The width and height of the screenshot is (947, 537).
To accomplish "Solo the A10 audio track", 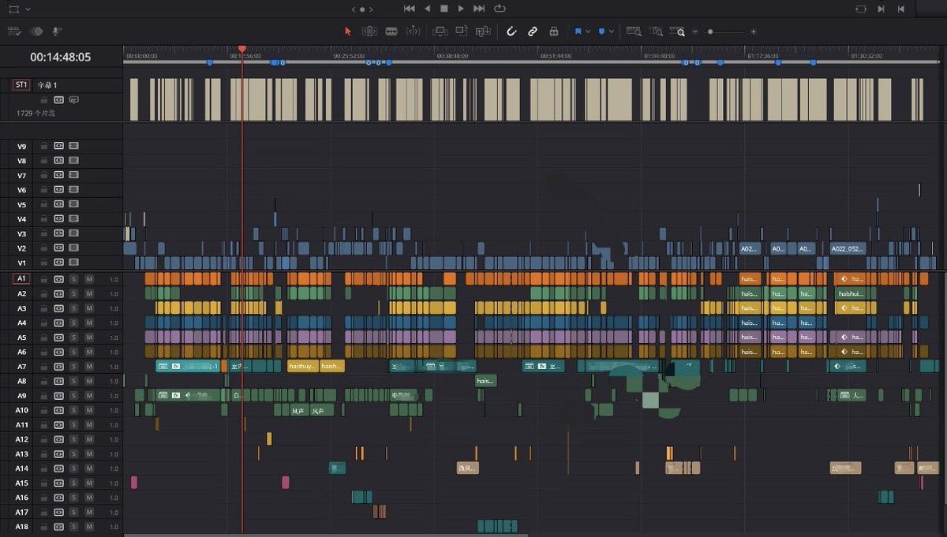I will click(74, 410).
